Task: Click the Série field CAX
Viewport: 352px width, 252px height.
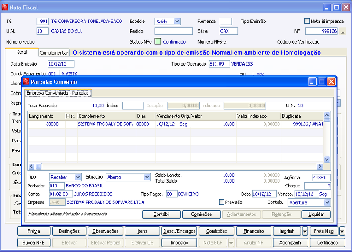Action: (x=228, y=31)
